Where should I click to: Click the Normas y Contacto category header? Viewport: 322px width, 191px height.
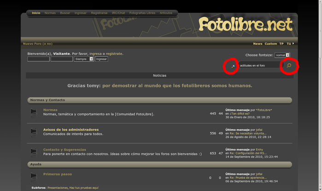point(160,100)
